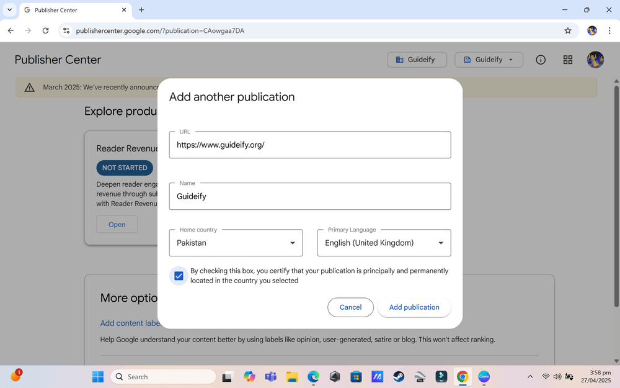This screenshot has height=388, width=620.
Task: Reload the Publisher Center page
Action: coord(45,30)
